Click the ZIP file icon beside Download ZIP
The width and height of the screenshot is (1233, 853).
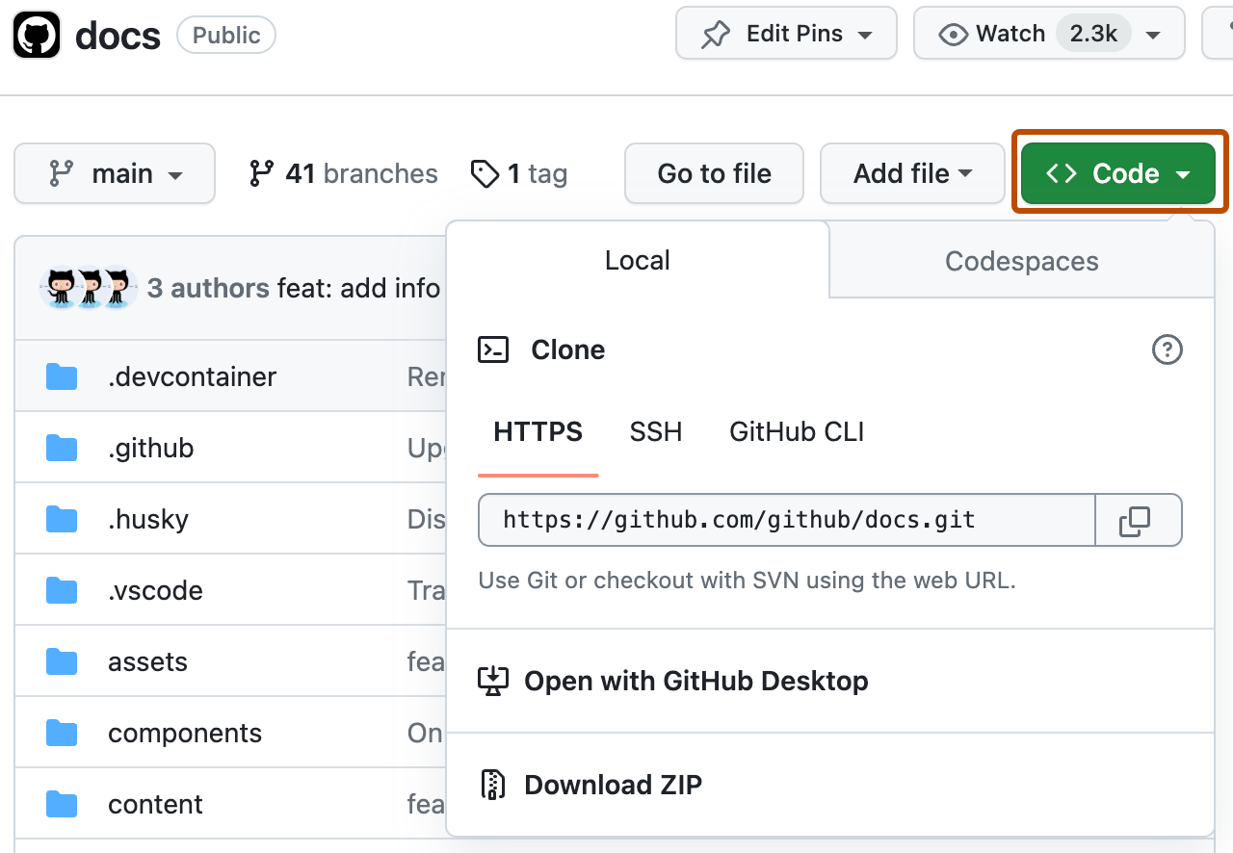pos(493,784)
